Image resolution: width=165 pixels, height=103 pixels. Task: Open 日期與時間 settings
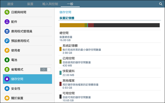pyautogui.click(x=28, y=12)
